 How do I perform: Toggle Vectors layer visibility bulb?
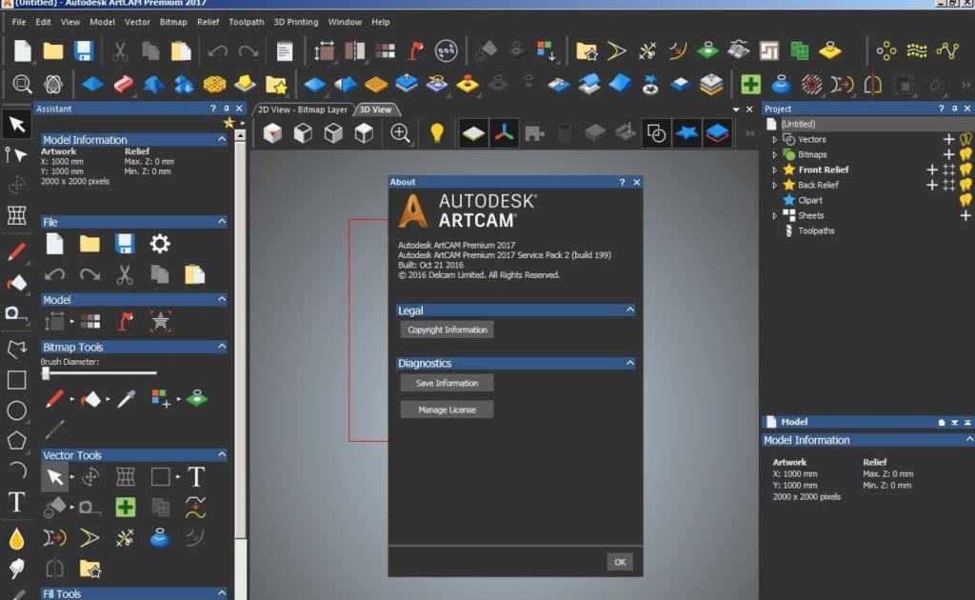pyautogui.click(x=965, y=139)
